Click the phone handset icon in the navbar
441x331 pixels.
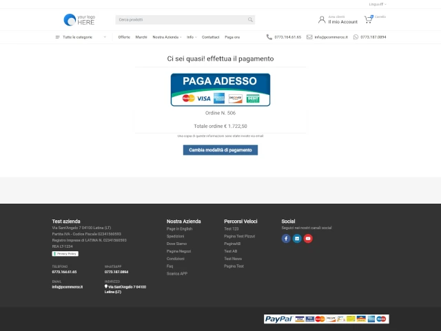269,37
